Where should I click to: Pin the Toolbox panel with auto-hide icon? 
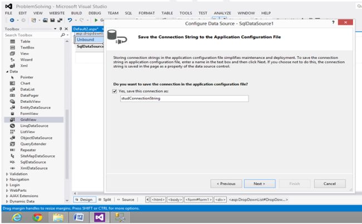tap(61, 29)
